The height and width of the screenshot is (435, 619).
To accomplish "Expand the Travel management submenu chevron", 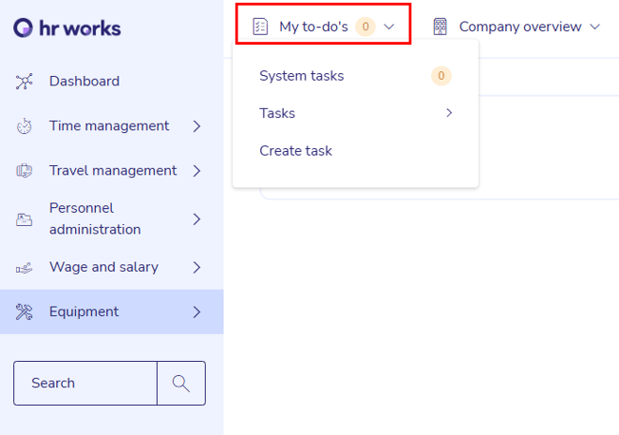I will (197, 171).
